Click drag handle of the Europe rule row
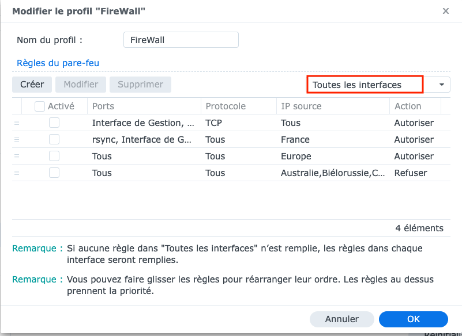This screenshot has width=462, height=336. (17, 156)
